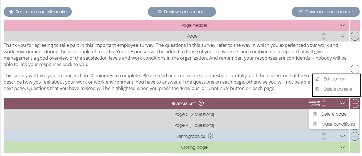362x156 pixels.
Task: Expand the Business unit section
Action: [342, 103]
